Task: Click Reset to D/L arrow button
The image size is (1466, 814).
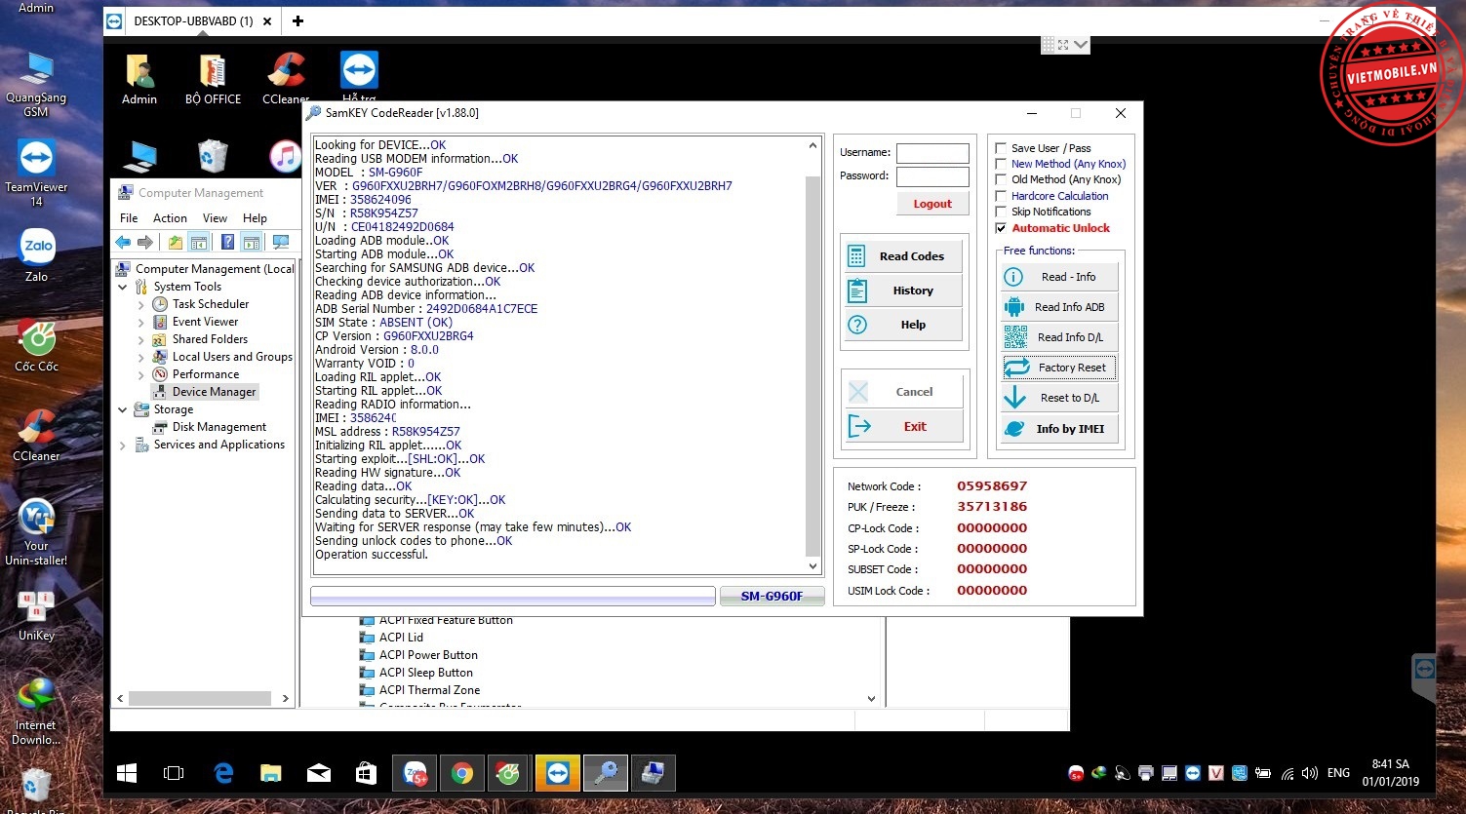Action: pyautogui.click(x=1058, y=398)
